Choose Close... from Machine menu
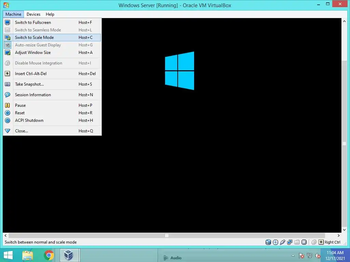This screenshot has height=262, width=350. pyautogui.click(x=52, y=131)
